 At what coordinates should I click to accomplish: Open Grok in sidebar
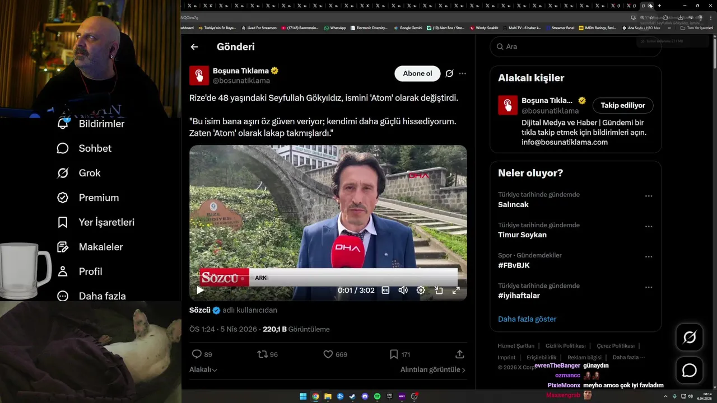pos(78,173)
